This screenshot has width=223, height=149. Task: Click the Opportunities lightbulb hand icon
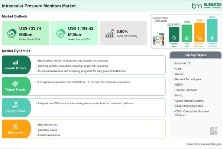(16, 105)
